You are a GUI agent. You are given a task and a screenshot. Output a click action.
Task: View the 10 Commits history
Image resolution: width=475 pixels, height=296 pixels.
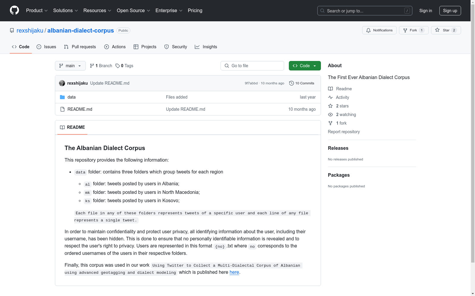click(x=302, y=83)
